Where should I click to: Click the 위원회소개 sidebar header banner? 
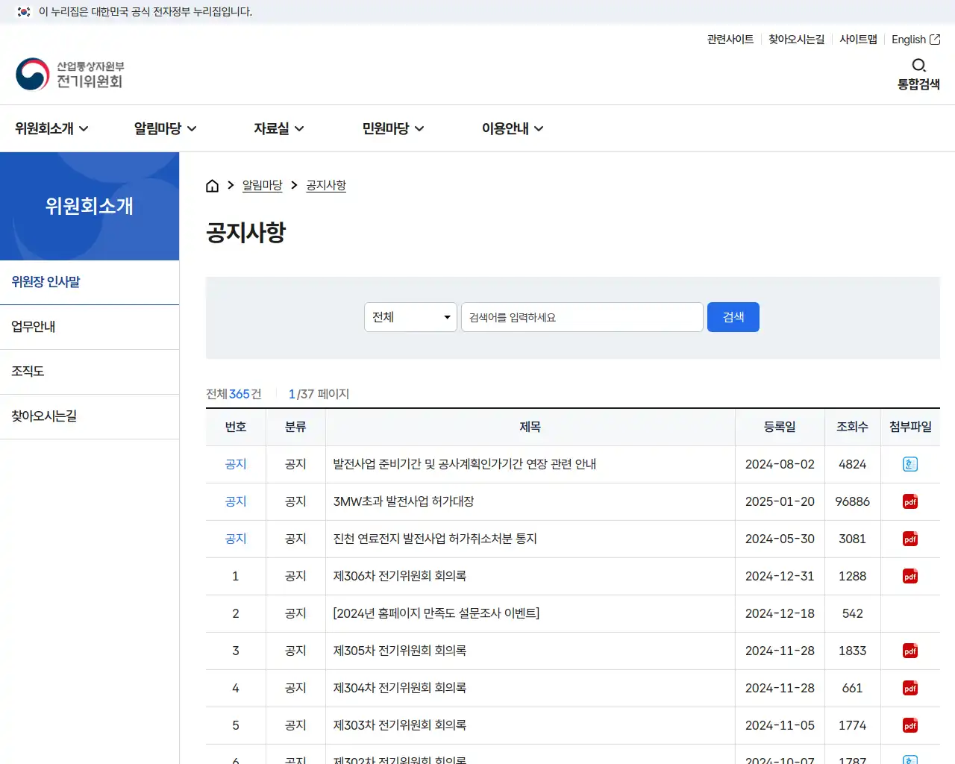(x=90, y=206)
